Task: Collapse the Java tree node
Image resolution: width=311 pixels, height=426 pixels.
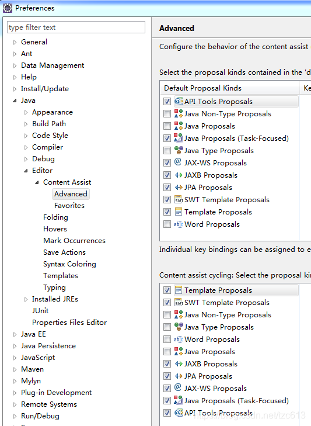Action: tap(15, 101)
